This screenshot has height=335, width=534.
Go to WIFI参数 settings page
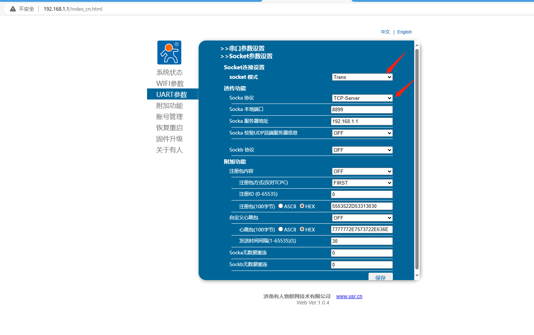point(170,84)
